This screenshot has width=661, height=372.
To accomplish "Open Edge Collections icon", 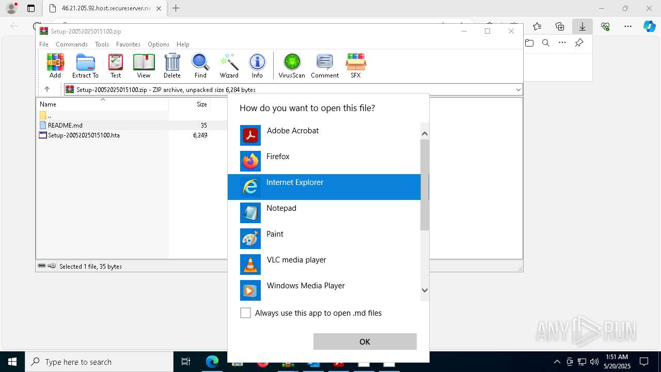I will [x=560, y=26].
